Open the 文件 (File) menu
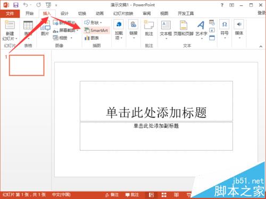 (x=10, y=13)
